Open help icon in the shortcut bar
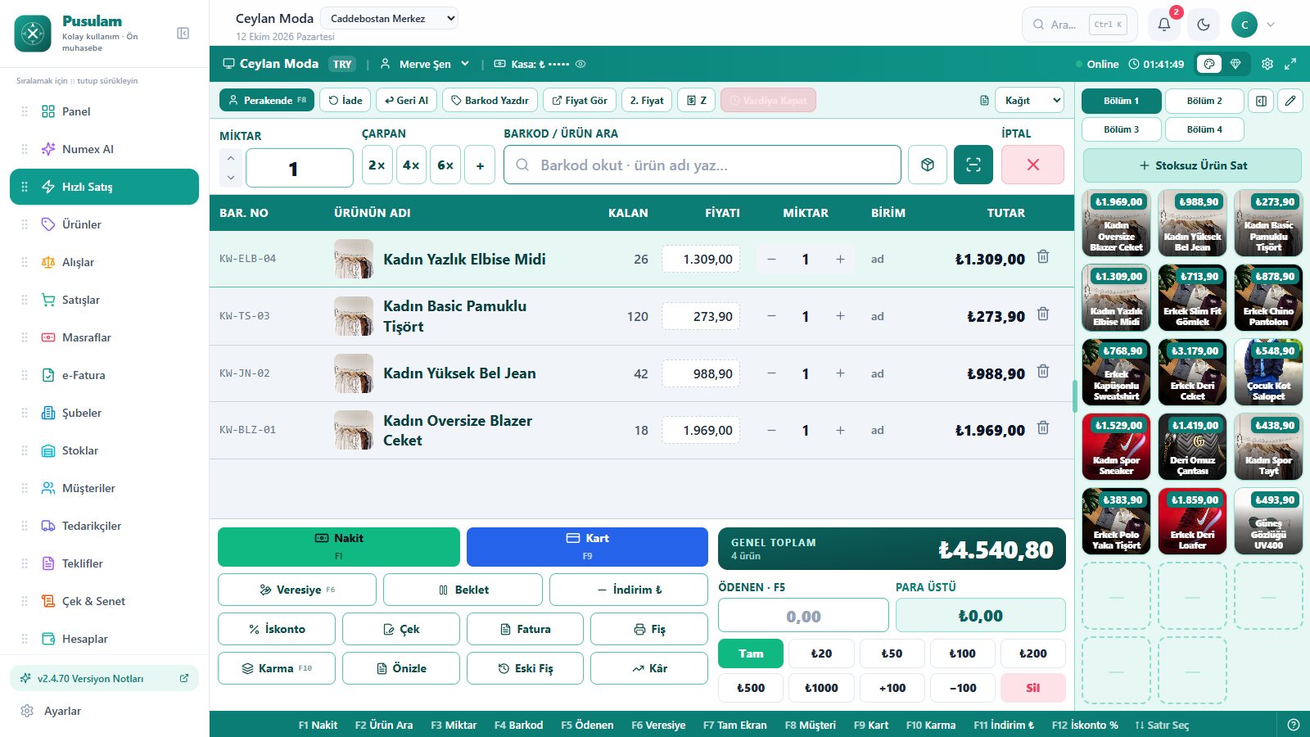 pos(1294,725)
